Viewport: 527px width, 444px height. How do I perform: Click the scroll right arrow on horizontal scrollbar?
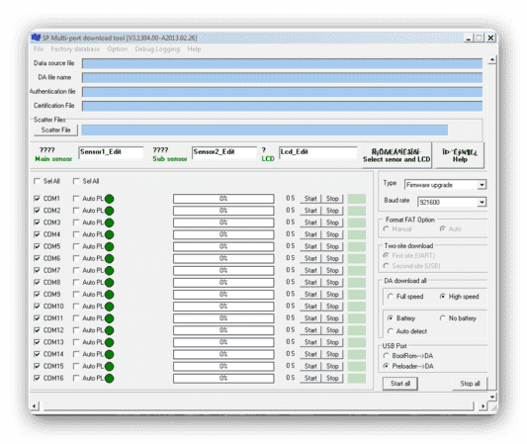(483, 406)
